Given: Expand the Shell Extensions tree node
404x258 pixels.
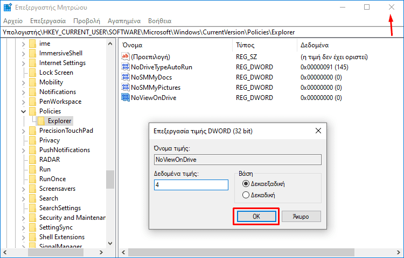Looking at the screenshot, I should (24, 238).
